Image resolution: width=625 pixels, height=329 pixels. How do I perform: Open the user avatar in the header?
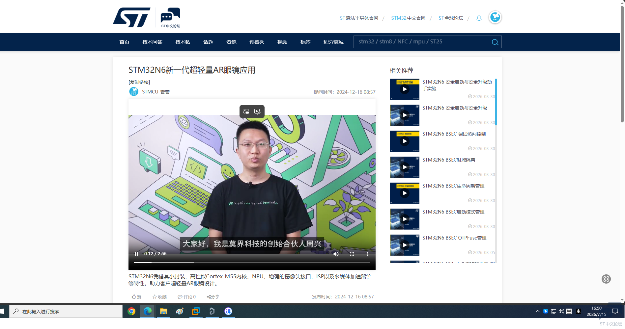click(x=495, y=17)
